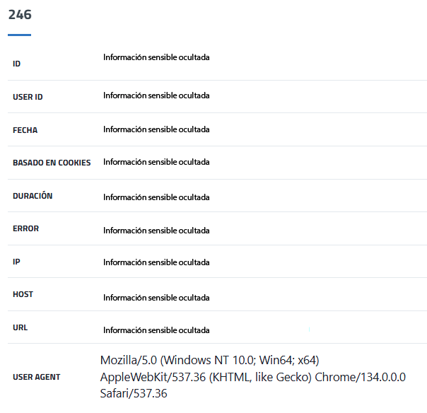Select the hidden value beside ID
The width and height of the screenshot is (427, 413).
(x=156, y=57)
